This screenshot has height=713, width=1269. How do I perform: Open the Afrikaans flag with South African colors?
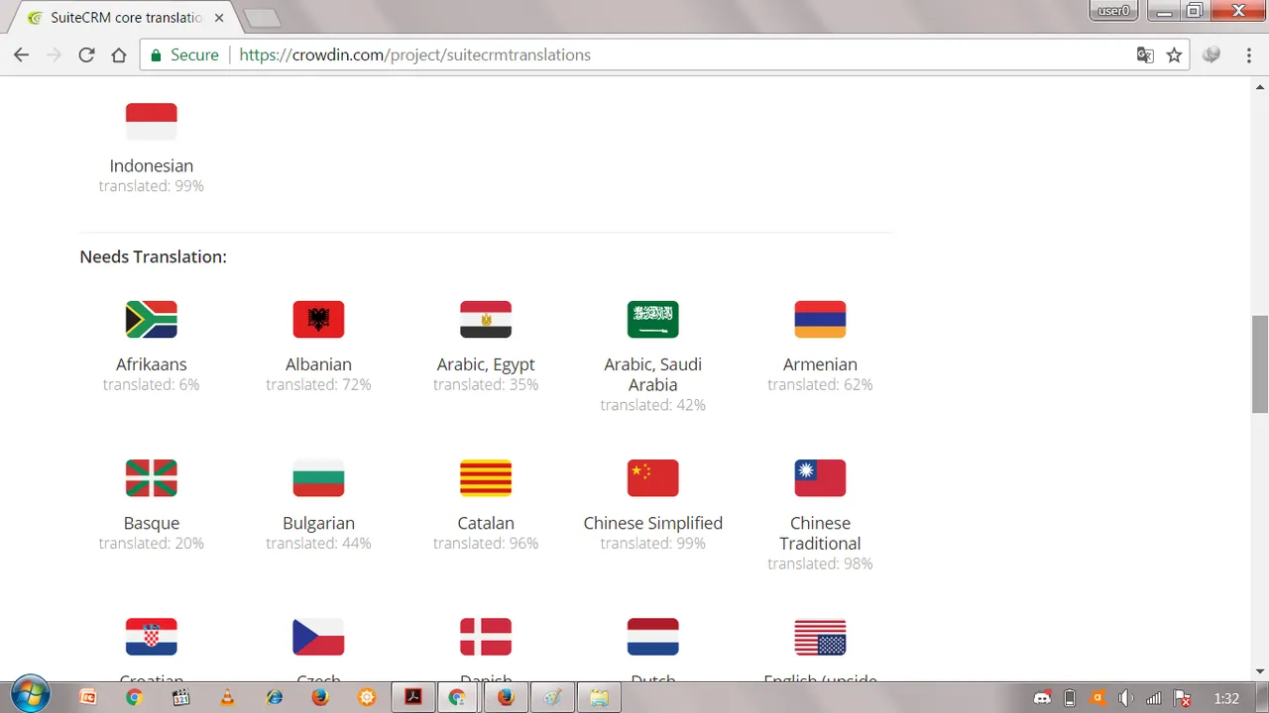[152, 320]
